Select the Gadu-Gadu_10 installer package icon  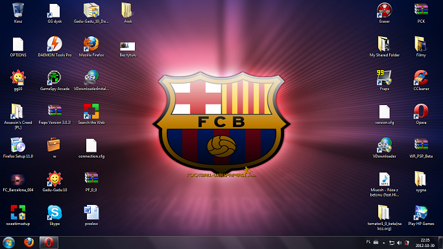pyautogui.click(x=91, y=10)
